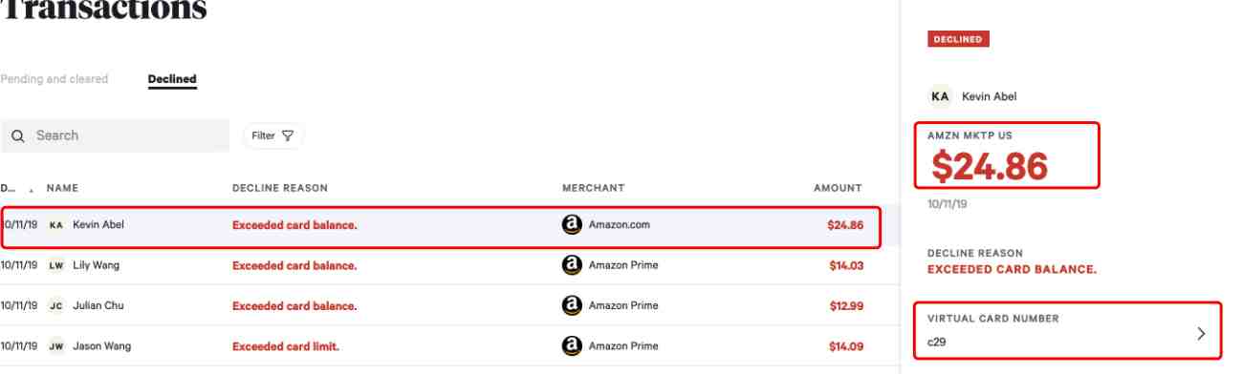
Task: Click the search magnifier icon
Action: point(17,136)
